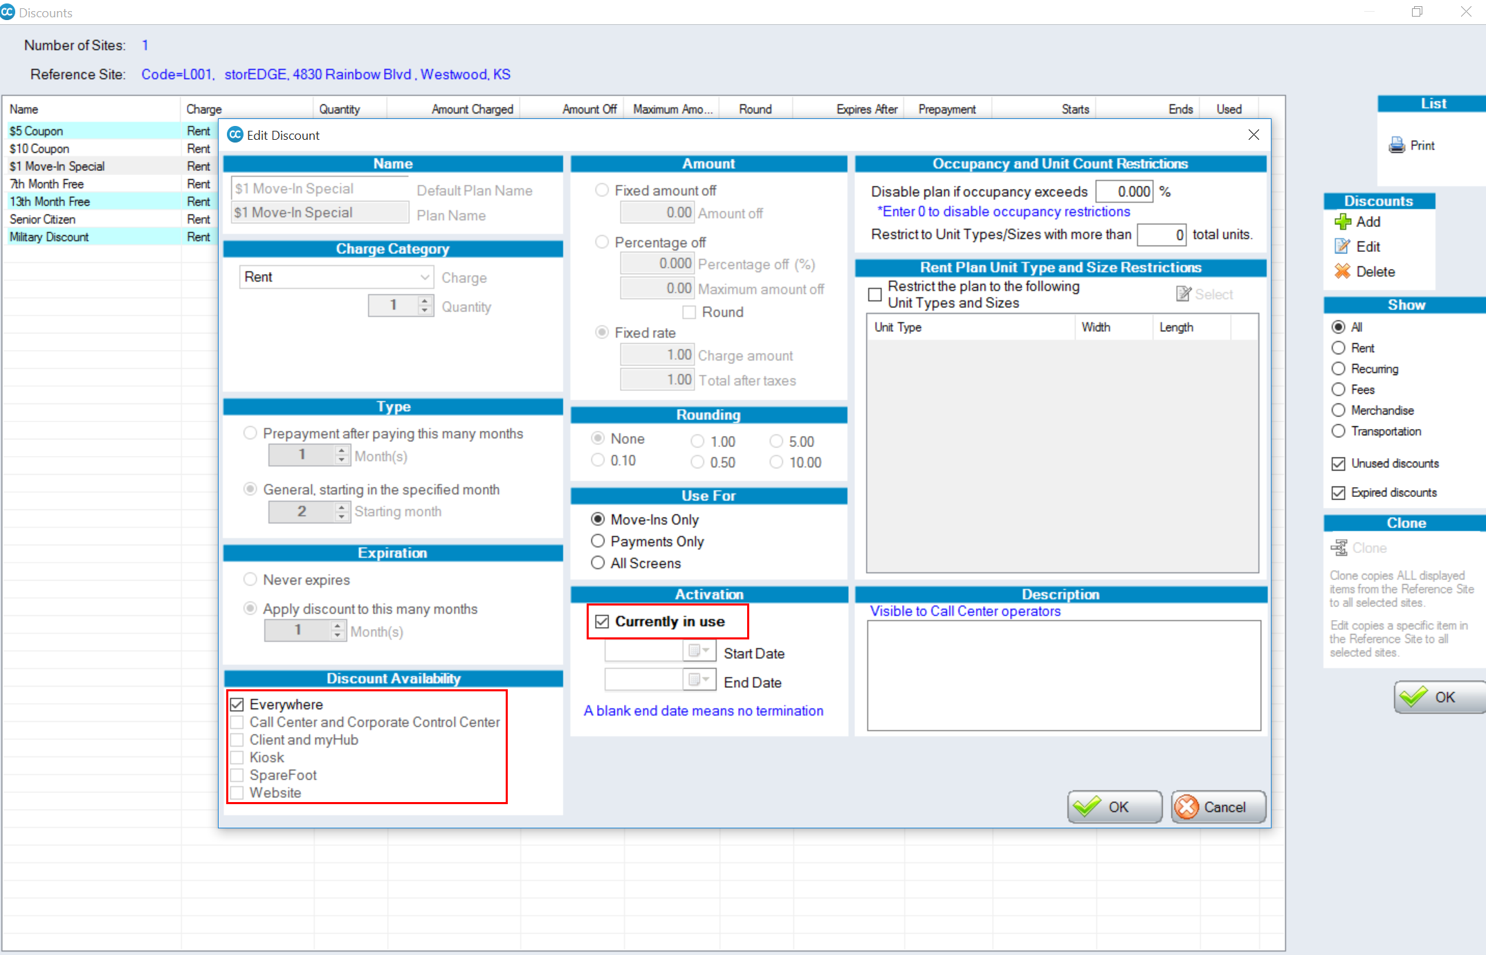Click the Starting month spinner arrows

(342, 511)
